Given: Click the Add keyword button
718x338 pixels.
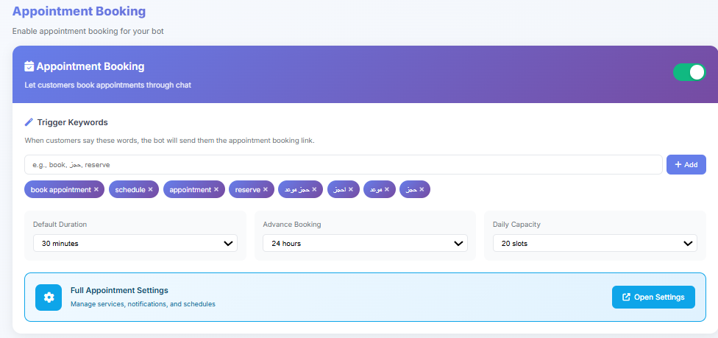Looking at the screenshot, I should [686, 165].
